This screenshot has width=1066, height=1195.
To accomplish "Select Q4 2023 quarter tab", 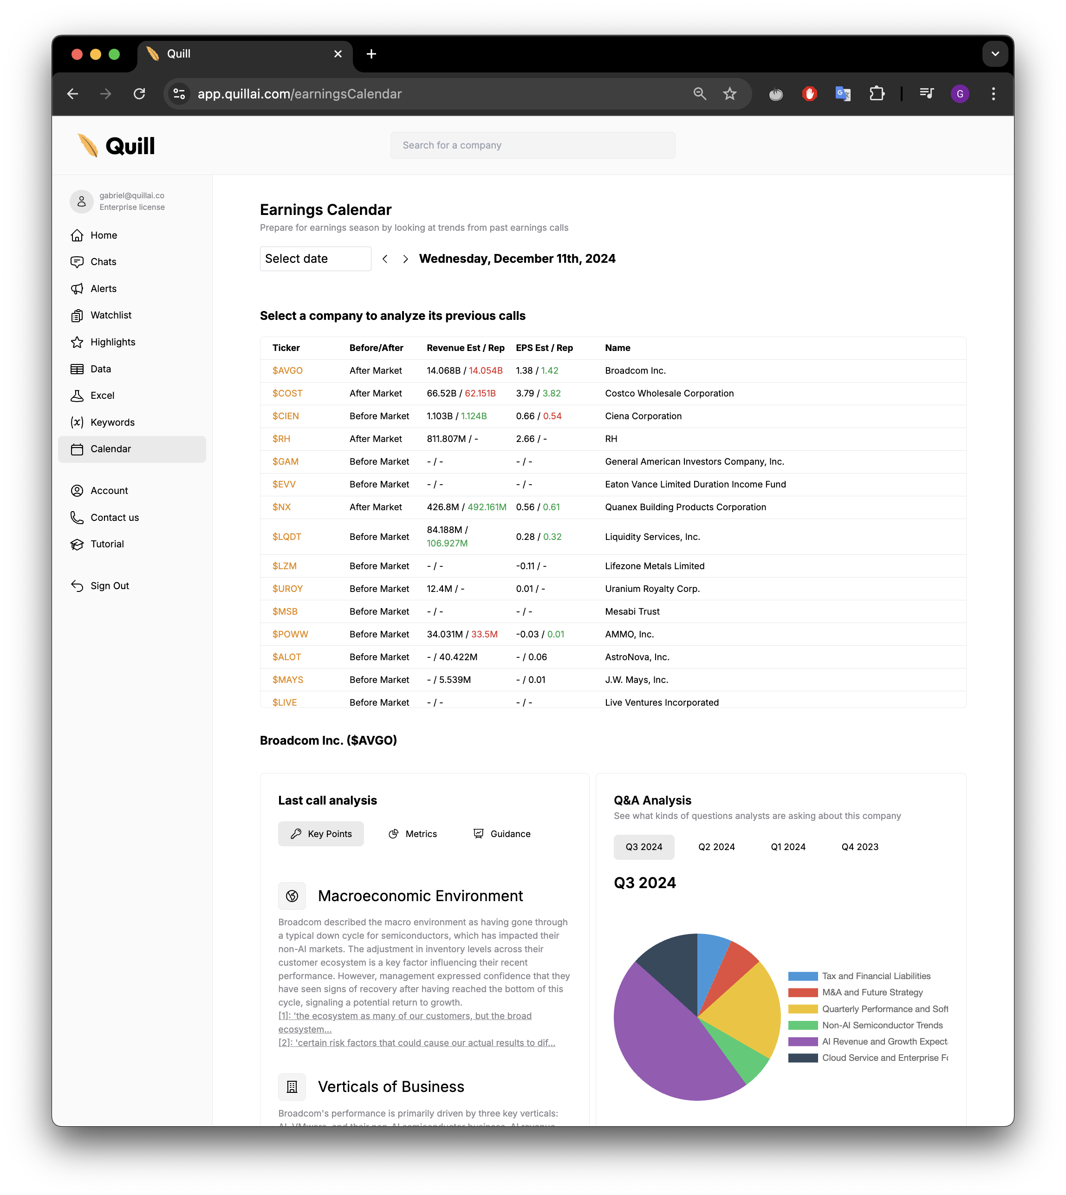I will (x=860, y=847).
